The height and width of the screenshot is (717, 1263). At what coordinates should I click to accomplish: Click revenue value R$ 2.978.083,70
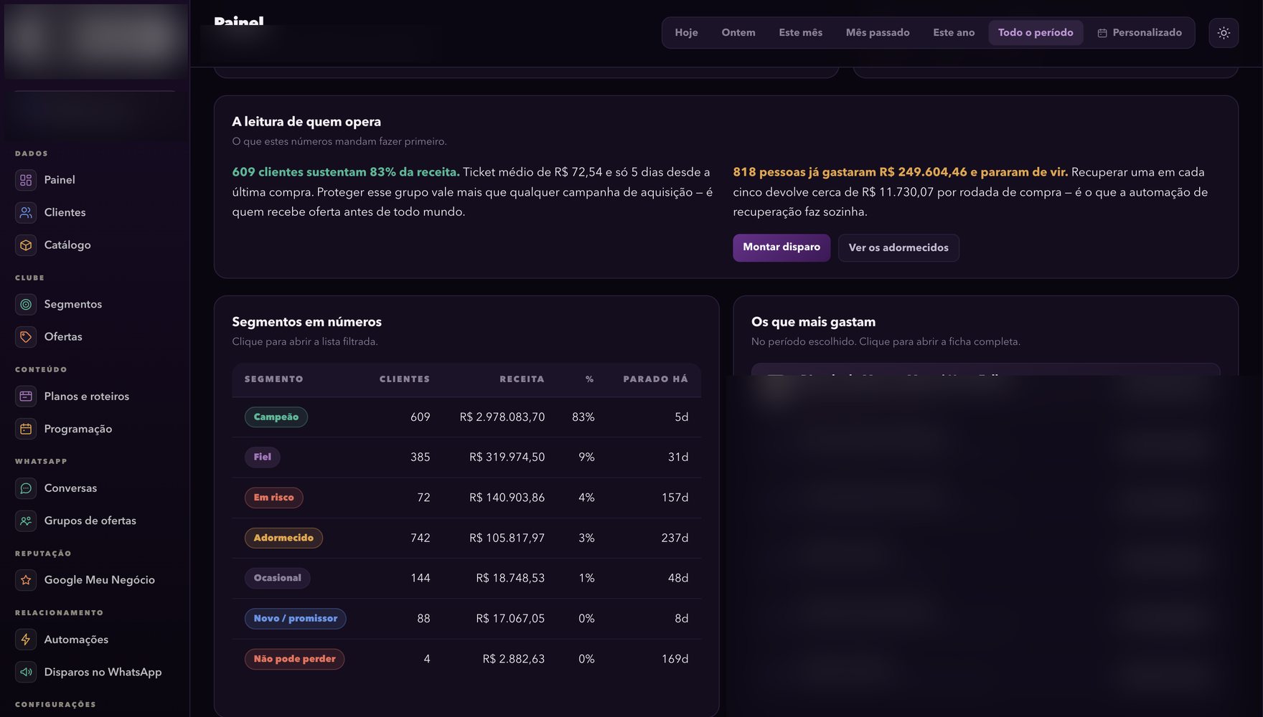[502, 417]
